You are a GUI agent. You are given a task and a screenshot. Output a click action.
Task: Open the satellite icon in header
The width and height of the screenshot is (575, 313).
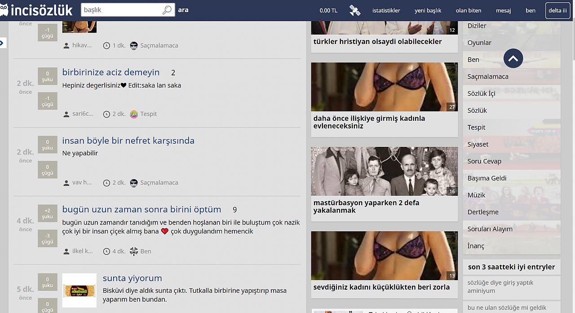pyautogui.click(x=355, y=10)
